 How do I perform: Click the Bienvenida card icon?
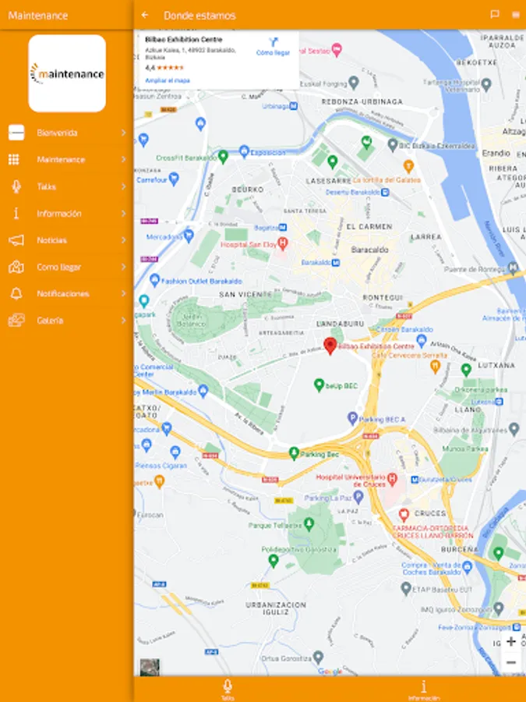click(16, 133)
